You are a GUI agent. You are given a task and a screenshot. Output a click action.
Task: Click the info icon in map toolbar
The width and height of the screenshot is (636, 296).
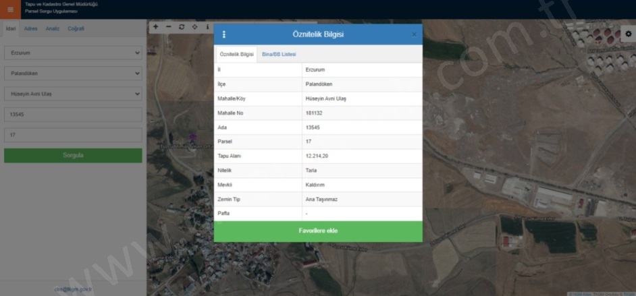(207, 27)
